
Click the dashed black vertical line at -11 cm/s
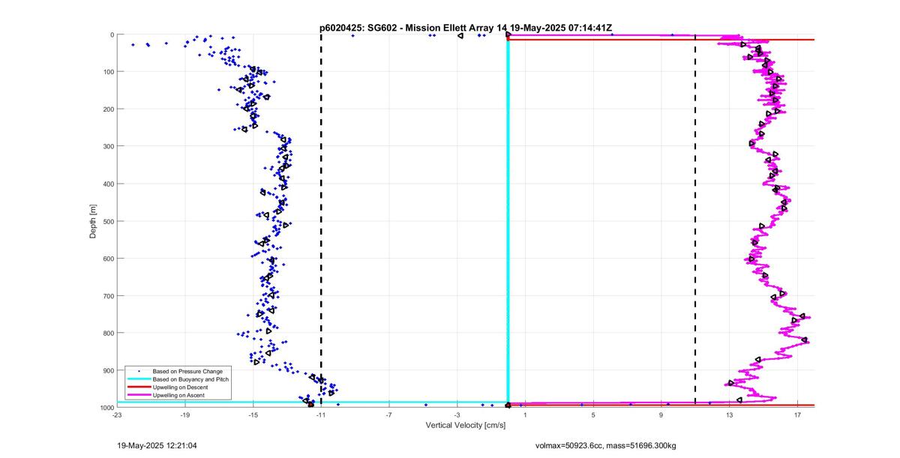click(x=321, y=221)
